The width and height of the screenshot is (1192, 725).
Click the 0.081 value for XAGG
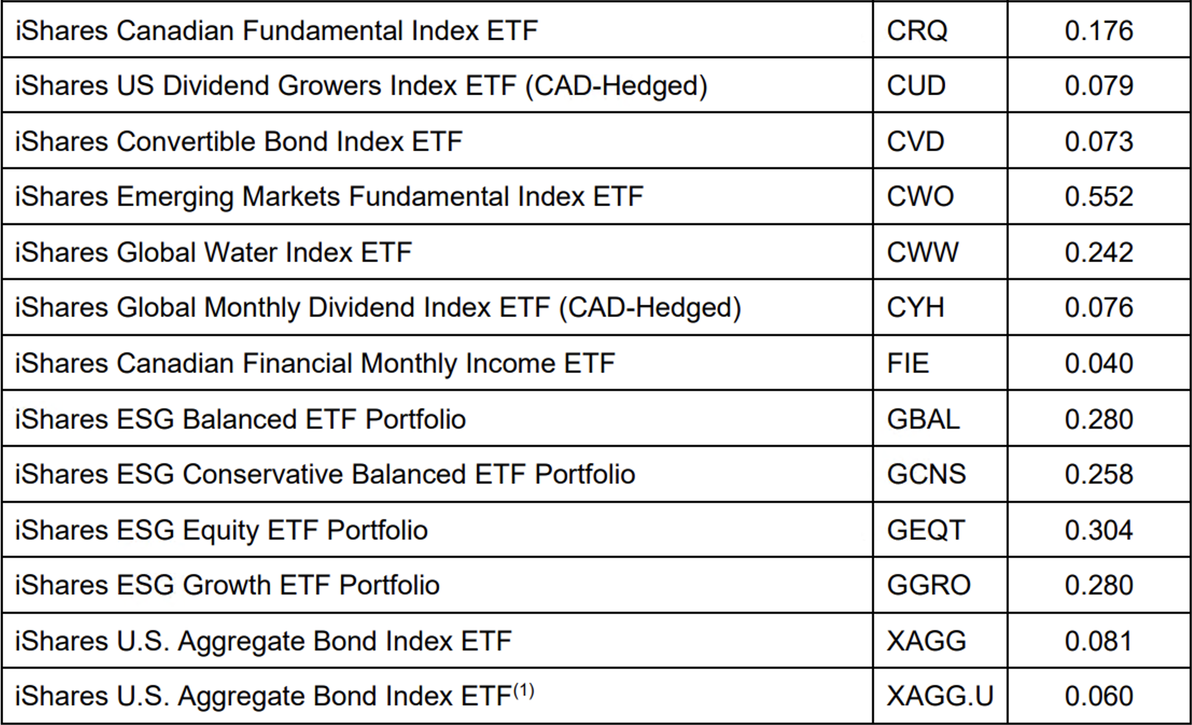tap(1099, 641)
